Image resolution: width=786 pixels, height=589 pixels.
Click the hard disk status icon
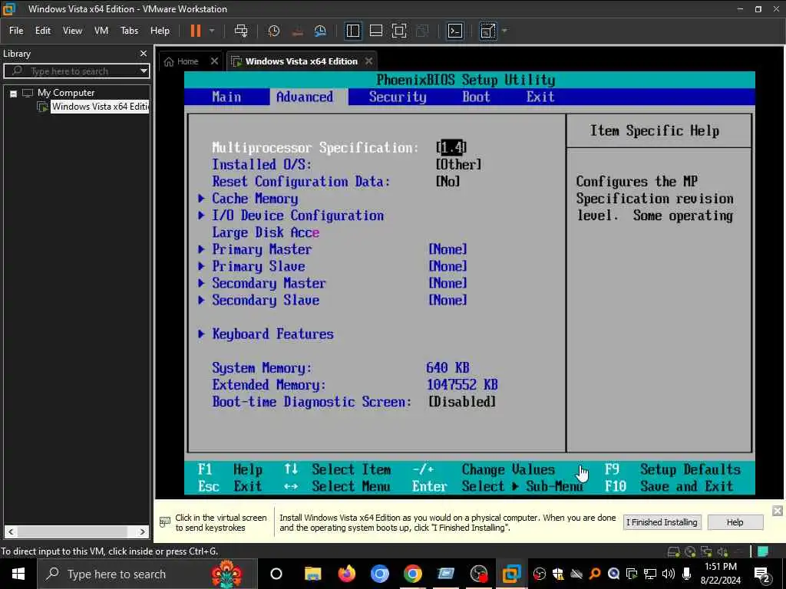[x=673, y=552]
